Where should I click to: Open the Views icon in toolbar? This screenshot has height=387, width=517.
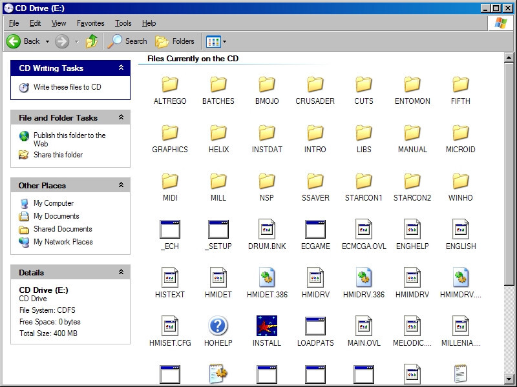(x=213, y=41)
